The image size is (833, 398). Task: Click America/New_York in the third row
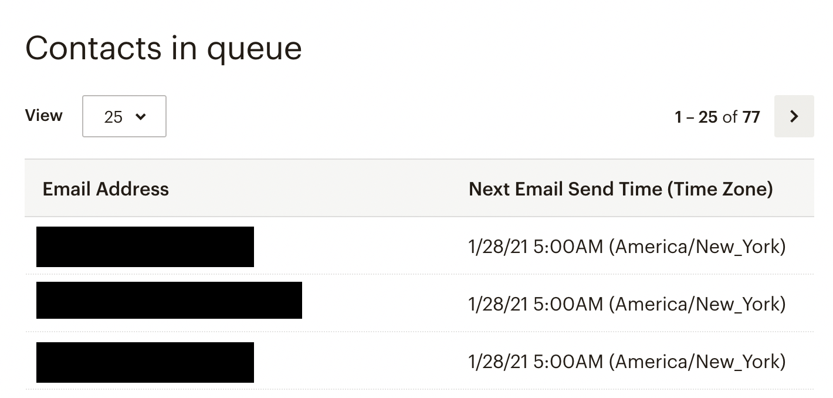pos(697,362)
